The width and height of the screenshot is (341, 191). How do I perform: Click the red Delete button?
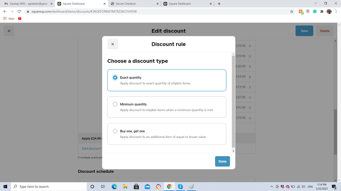pos(324,31)
